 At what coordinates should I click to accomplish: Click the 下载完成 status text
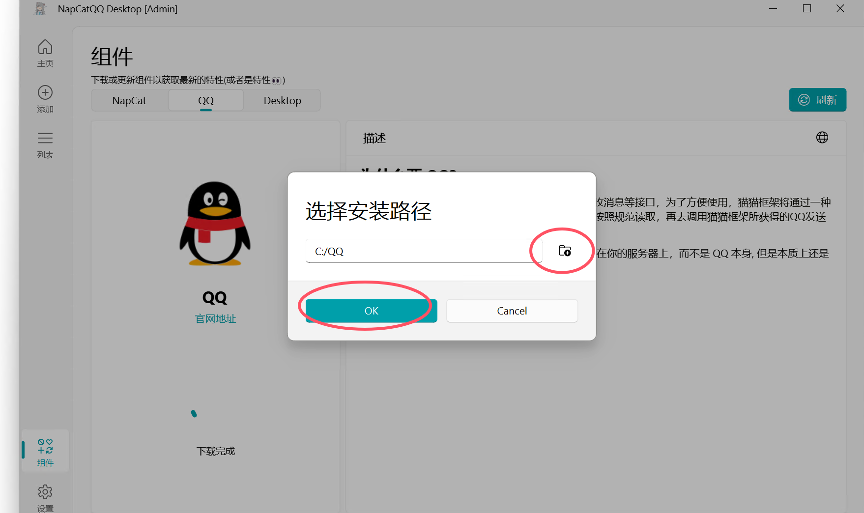(216, 451)
